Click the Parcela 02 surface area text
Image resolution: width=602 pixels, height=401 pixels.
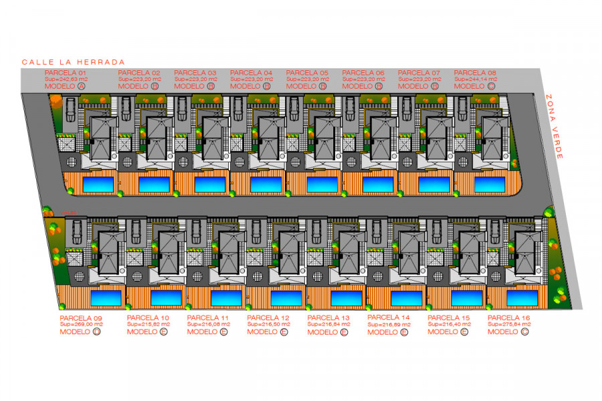click(x=139, y=79)
